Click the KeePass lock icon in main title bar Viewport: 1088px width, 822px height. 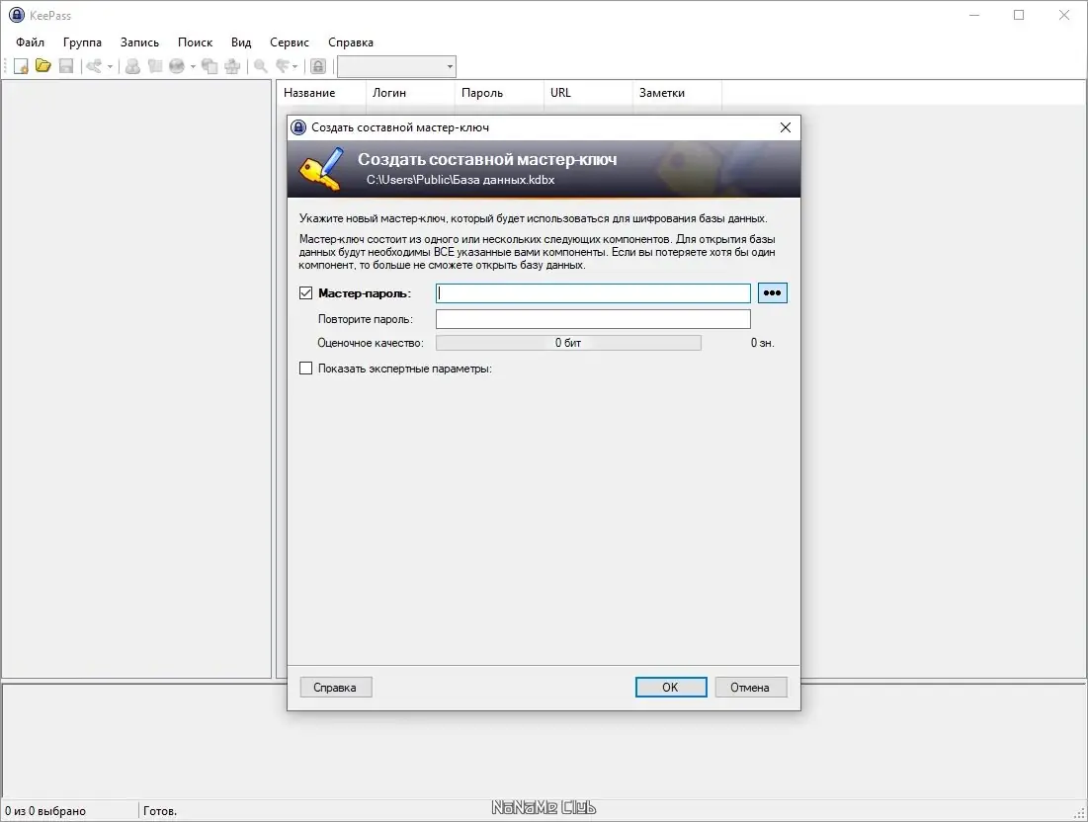point(16,15)
